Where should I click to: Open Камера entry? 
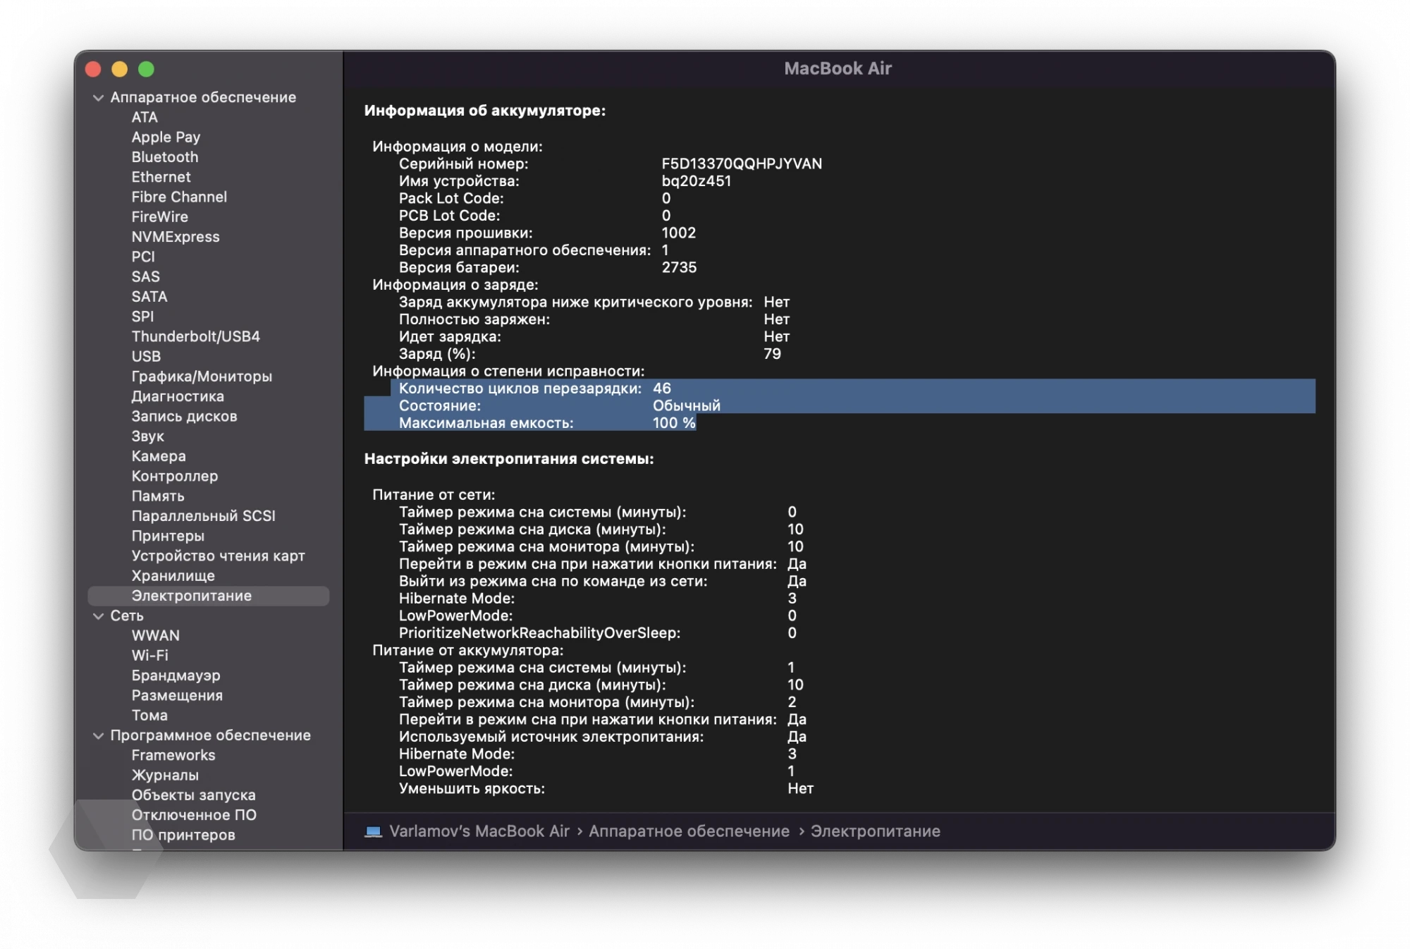pyautogui.click(x=159, y=456)
